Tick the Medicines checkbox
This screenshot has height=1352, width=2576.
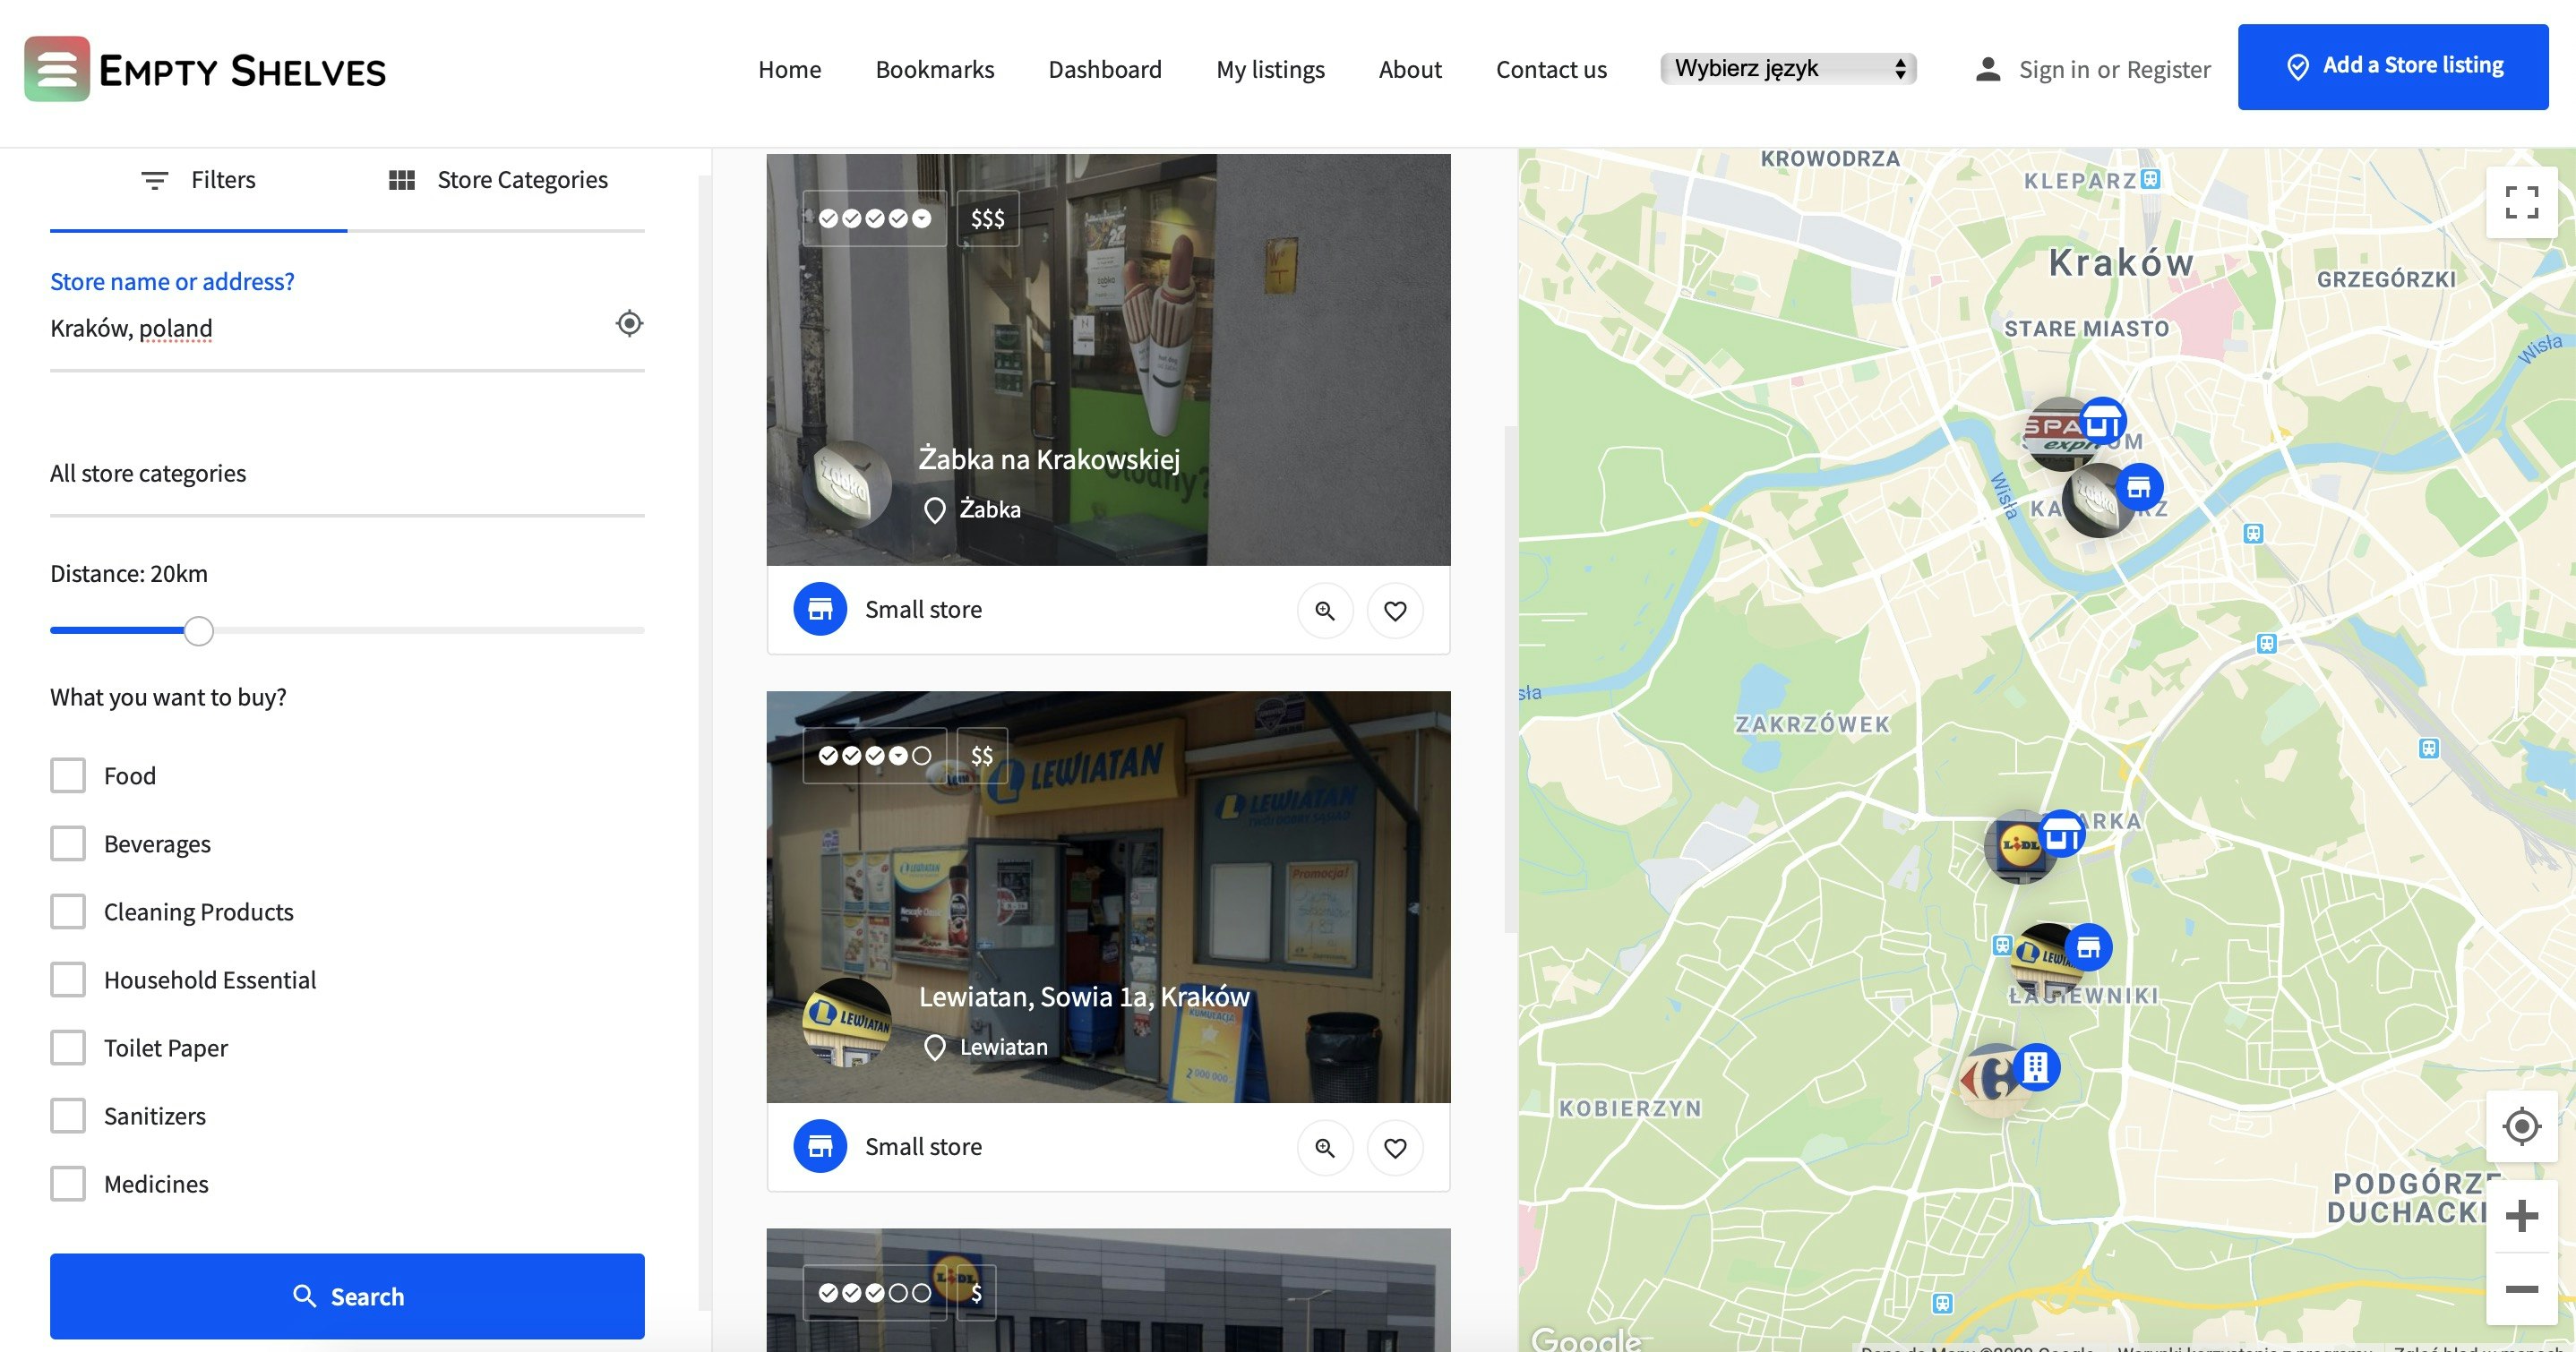point(68,1183)
